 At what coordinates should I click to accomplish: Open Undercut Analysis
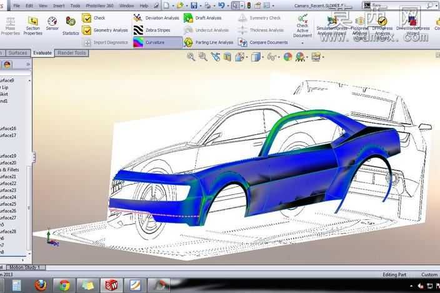click(x=206, y=30)
